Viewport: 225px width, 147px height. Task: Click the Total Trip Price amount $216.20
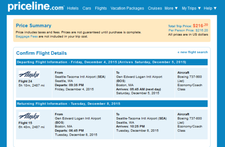click(200, 25)
